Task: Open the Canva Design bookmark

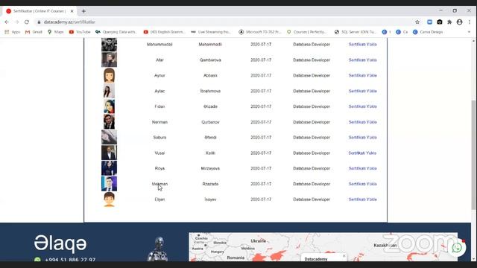Action: tap(428, 32)
